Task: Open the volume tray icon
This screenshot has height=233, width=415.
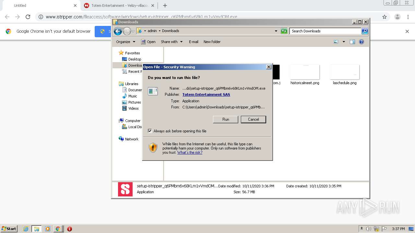Action: coord(369,229)
